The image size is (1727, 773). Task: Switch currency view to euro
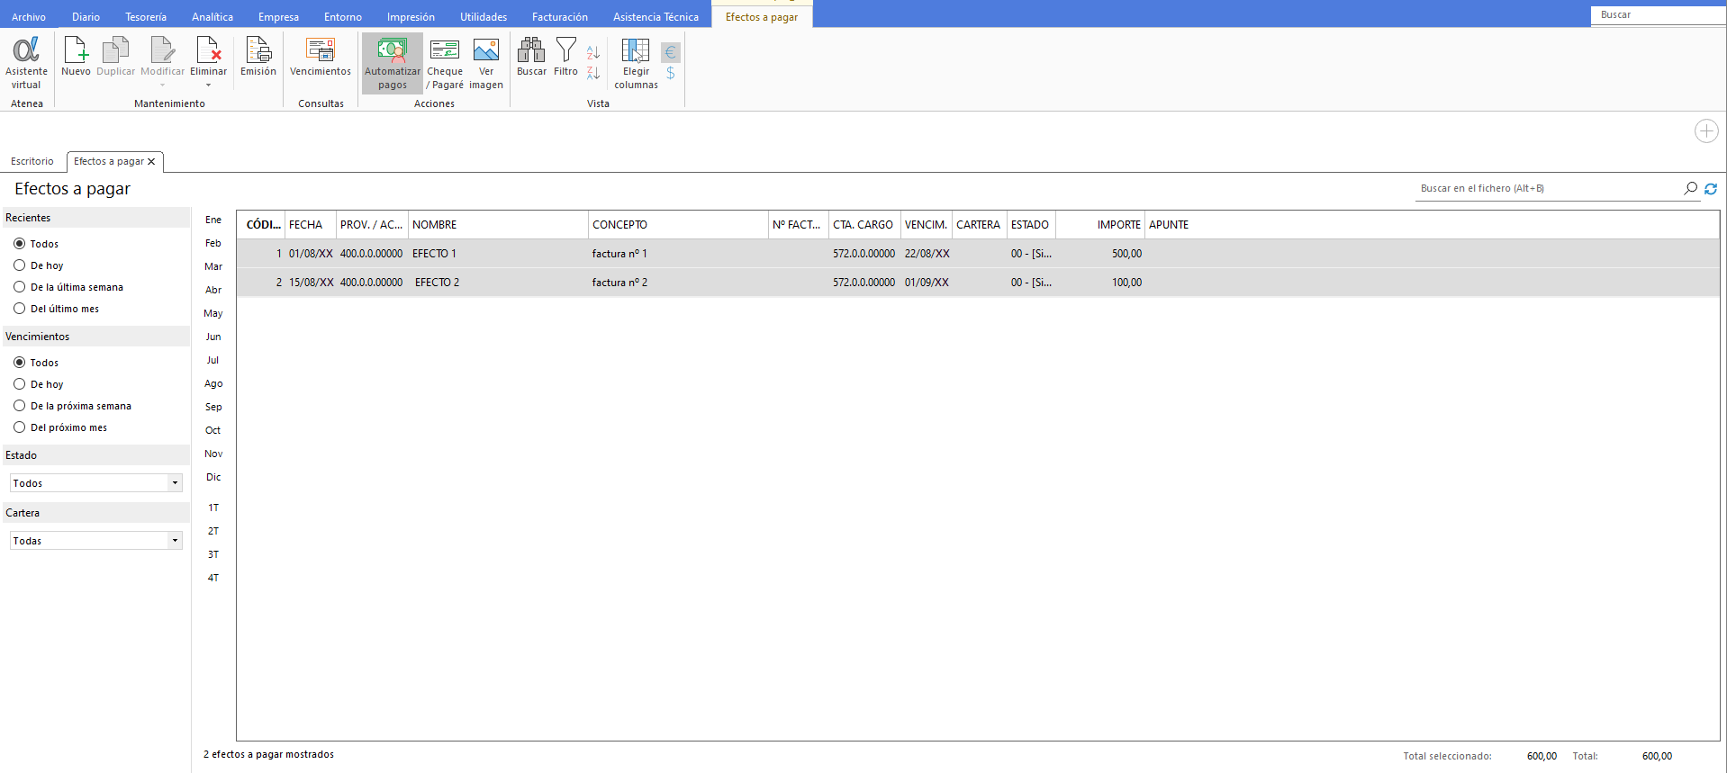tap(670, 52)
